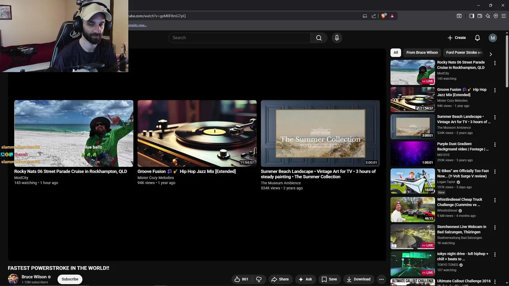509x286 pixels.
Task: Click inside the YouTube Search field
Action: tap(239, 38)
